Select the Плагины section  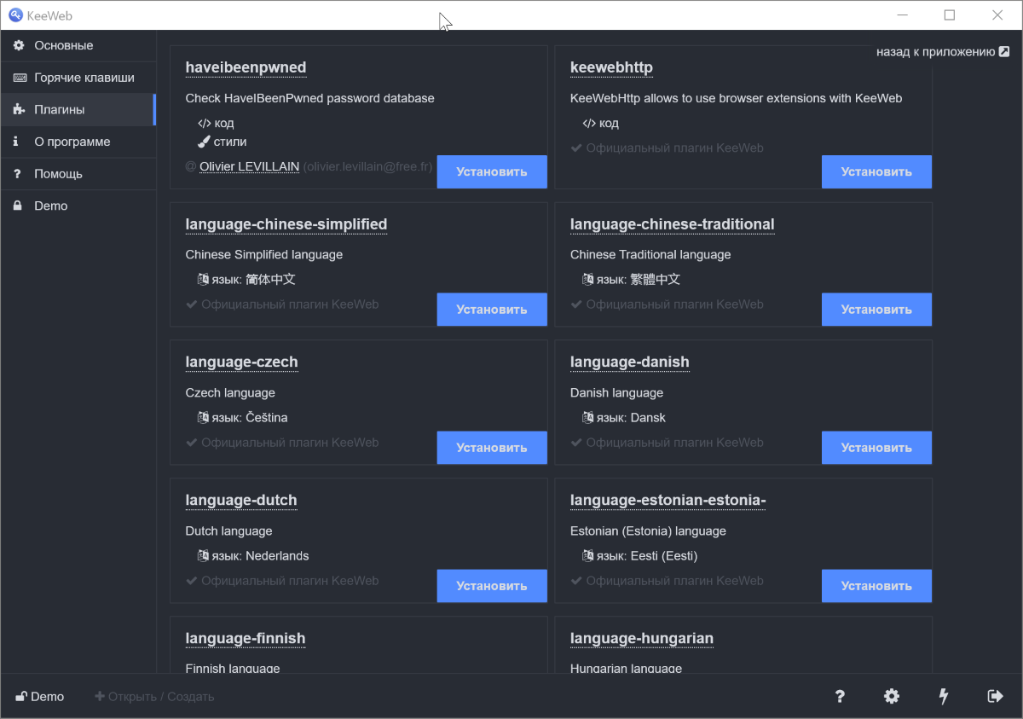coord(78,109)
